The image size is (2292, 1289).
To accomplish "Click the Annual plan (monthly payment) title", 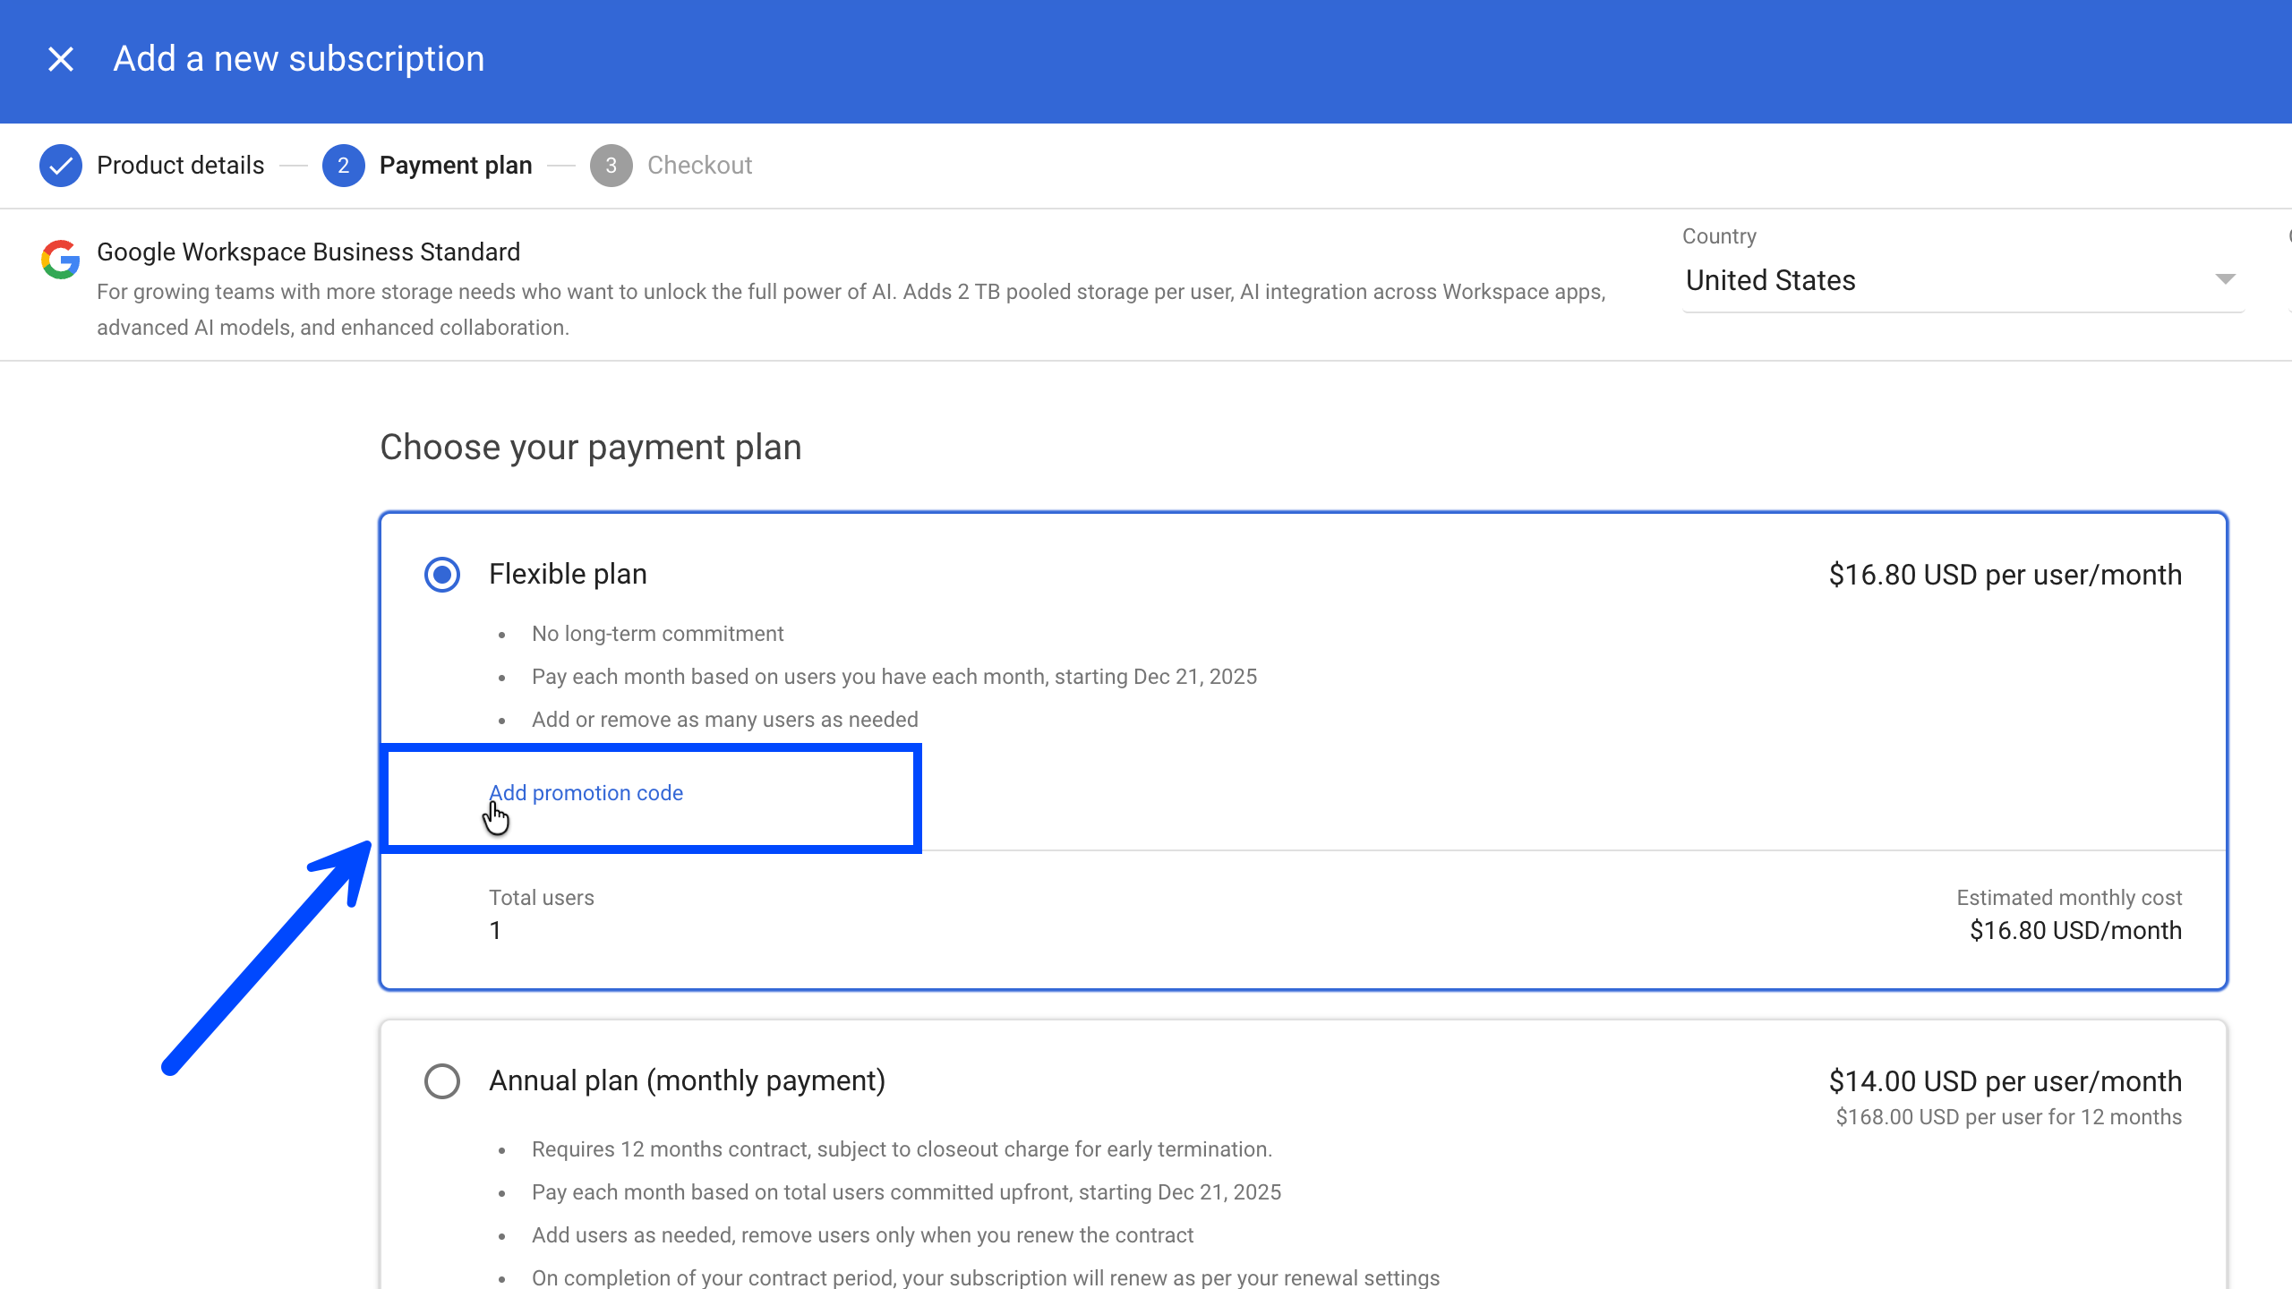I will (x=687, y=1080).
